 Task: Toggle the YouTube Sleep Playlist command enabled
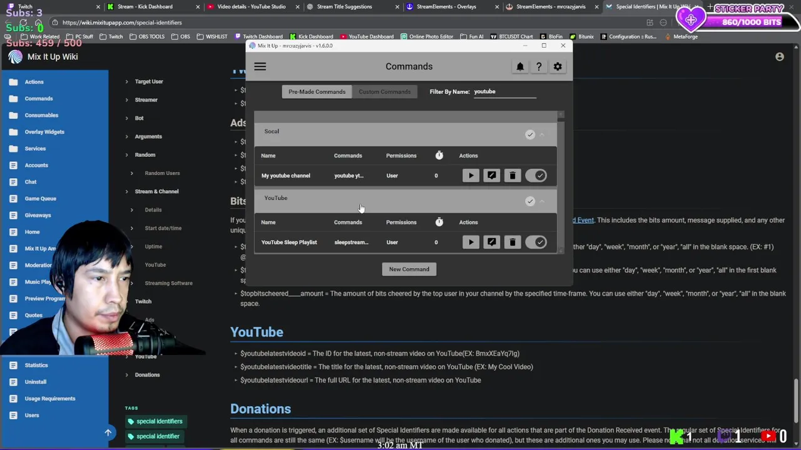(x=536, y=242)
